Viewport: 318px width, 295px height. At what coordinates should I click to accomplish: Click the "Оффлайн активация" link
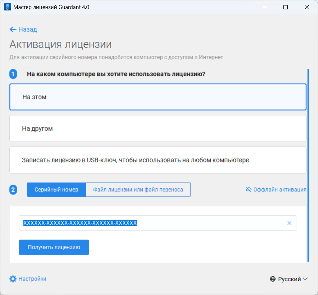coord(280,189)
